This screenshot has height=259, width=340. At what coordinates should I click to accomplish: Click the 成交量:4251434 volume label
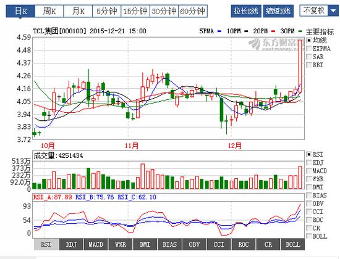coord(58,155)
